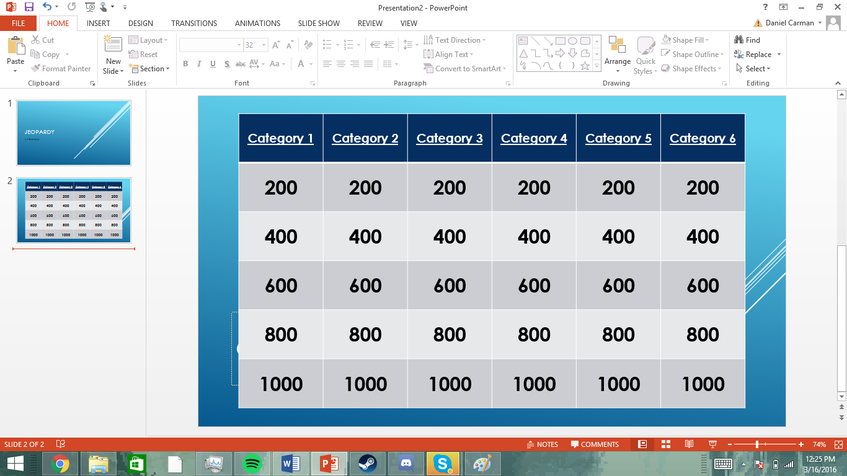Click Convert to SmartArt
This screenshot has height=476, width=847.
[x=465, y=69]
